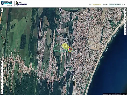127x95 pixels.
Task: Click the yellow highlighted parcel polygon
Action: pyautogui.click(x=65, y=46)
